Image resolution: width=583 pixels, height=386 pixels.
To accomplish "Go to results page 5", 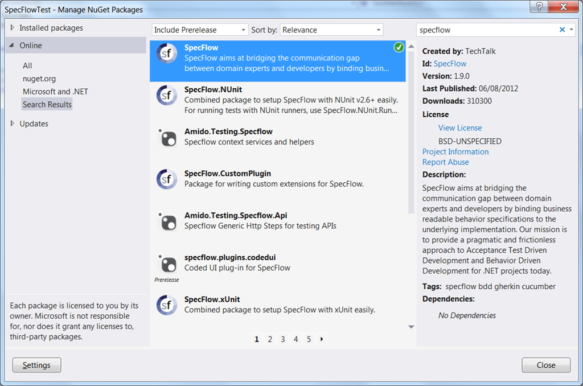I will click(309, 339).
